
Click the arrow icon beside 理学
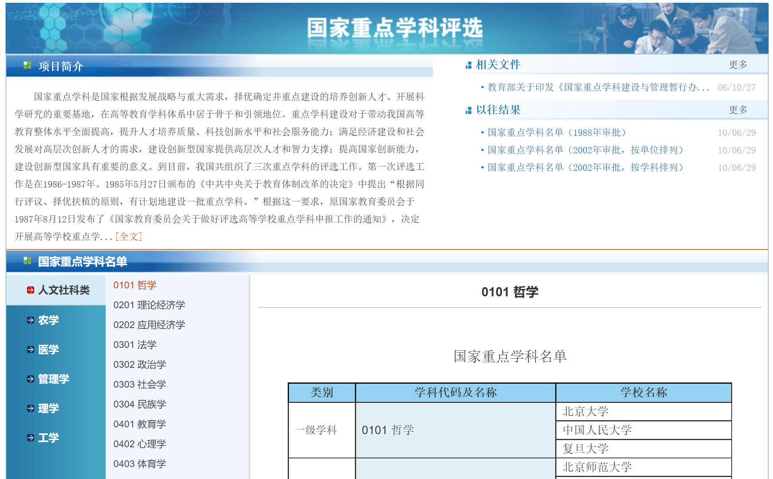click(31, 408)
